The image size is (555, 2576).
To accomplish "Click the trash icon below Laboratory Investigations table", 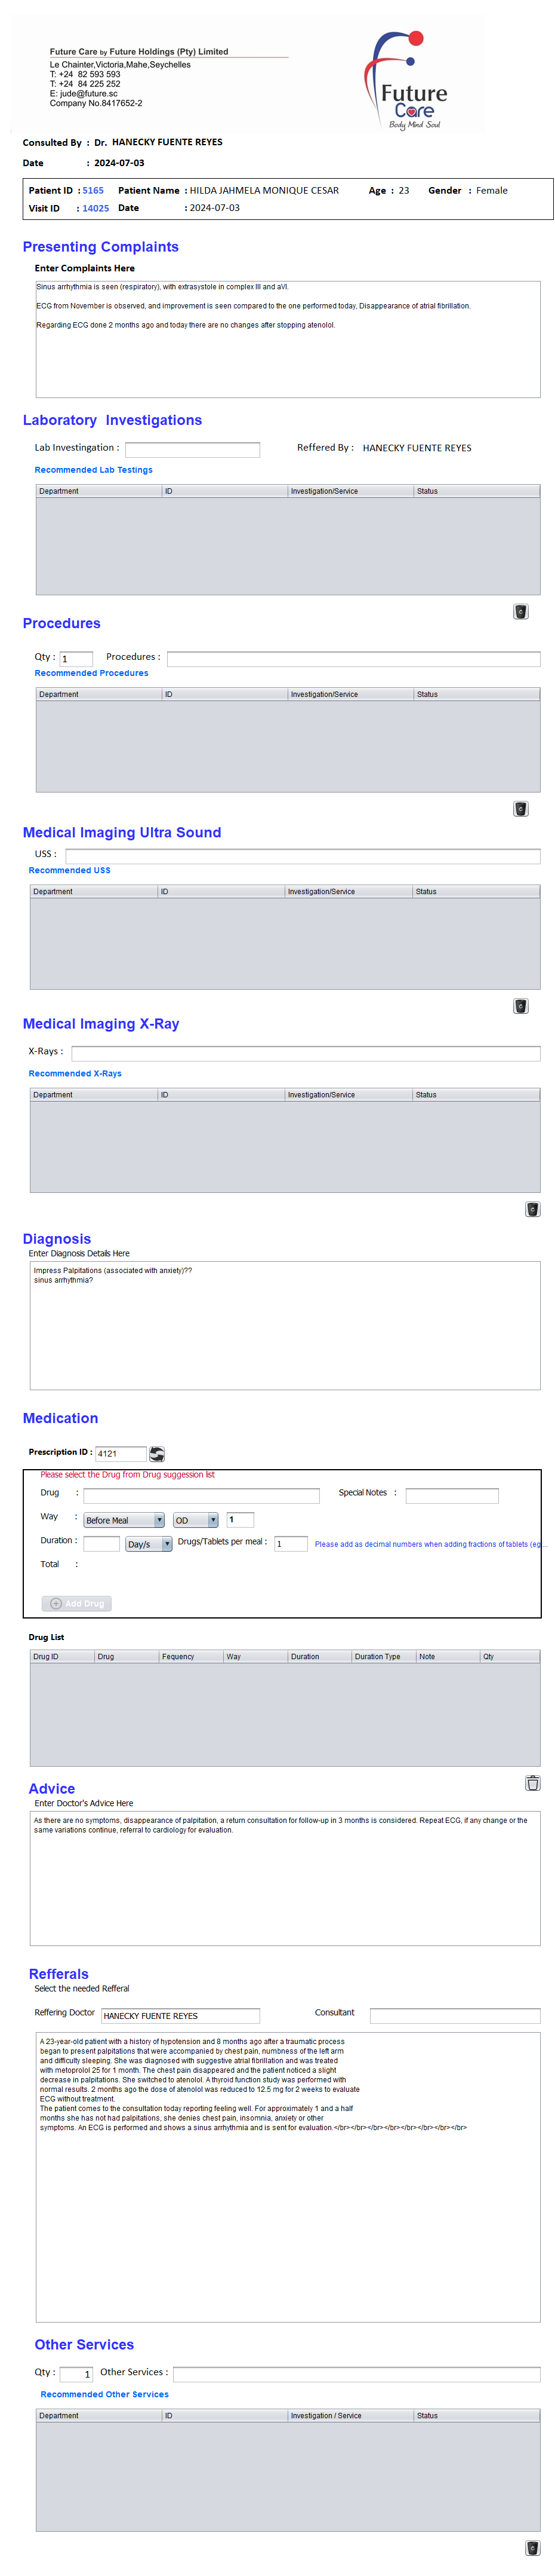I will coord(520,612).
